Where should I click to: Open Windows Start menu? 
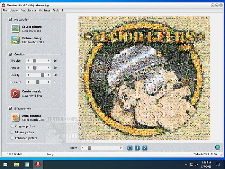[5, 164]
